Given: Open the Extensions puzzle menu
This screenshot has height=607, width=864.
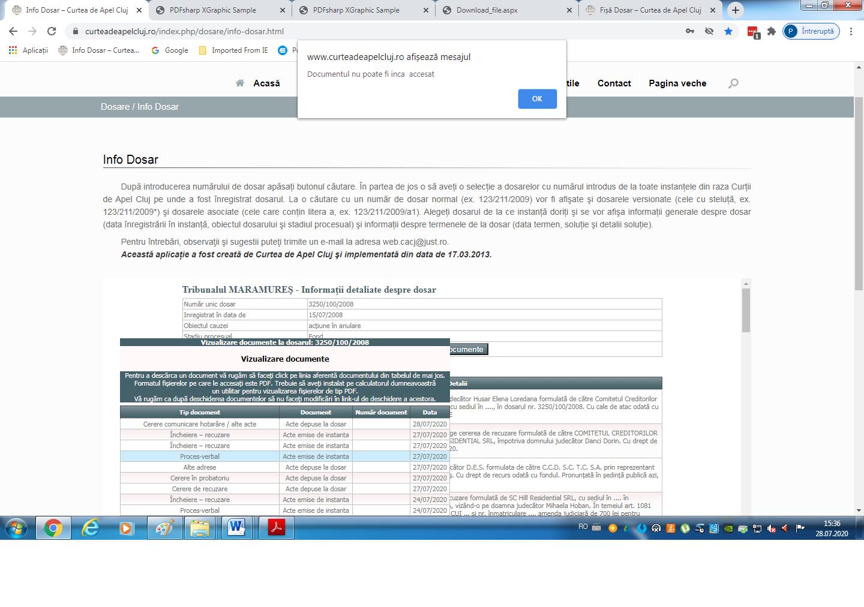Looking at the screenshot, I should (x=772, y=31).
